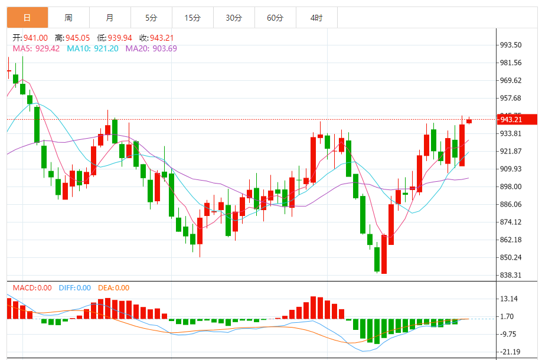Open the 15分 timeframe tab
This screenshot has width=542, height=360.
click(192, 18)
